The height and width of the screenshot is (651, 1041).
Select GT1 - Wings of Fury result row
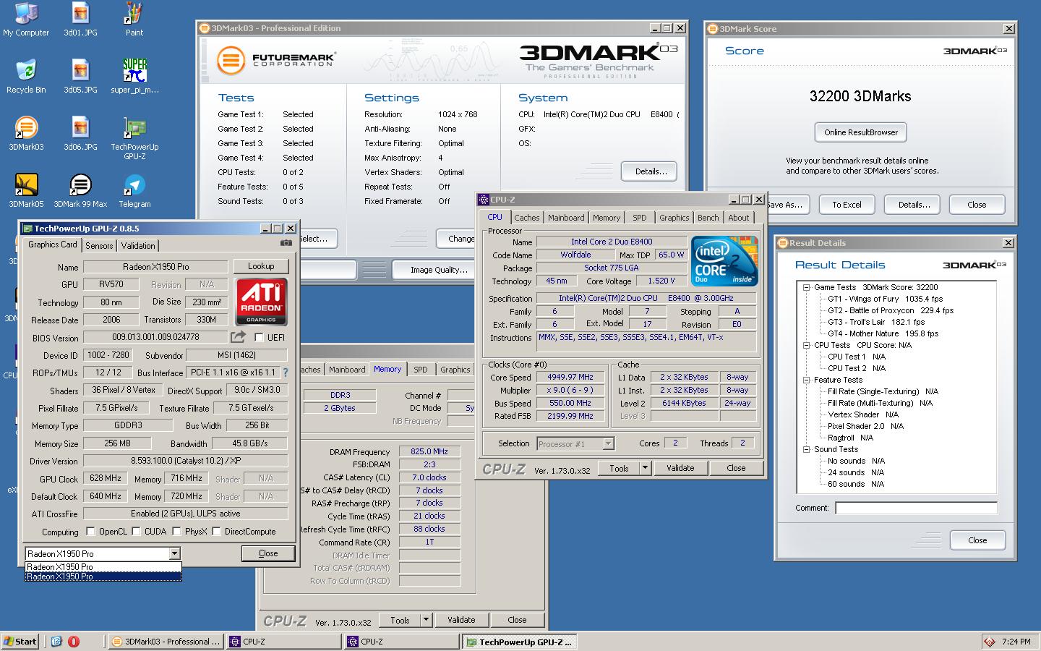[885, 299]
